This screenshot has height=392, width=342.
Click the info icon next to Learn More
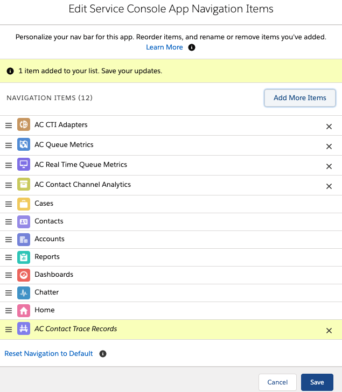click(x=192, y=47)
